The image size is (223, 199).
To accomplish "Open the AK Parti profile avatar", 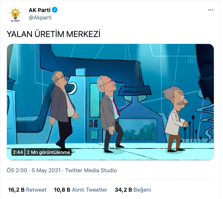I will pyautogui.click(x=15, y=14).
